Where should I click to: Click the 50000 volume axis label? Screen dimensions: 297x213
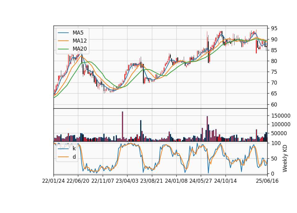pyautogui.click(x=279, y=133)
